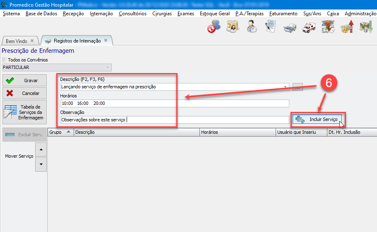Click the ambulance icon
This screenshot has width=377, height=232.
pyautogui.click(x=309, y=27)
